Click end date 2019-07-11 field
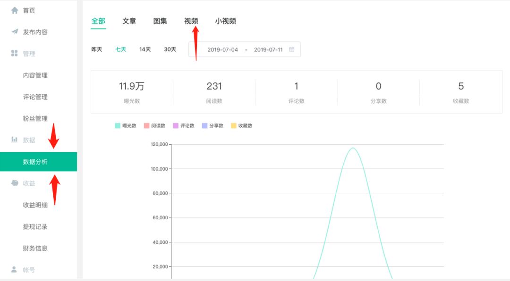The image size is (510, 281). [268, 50]
